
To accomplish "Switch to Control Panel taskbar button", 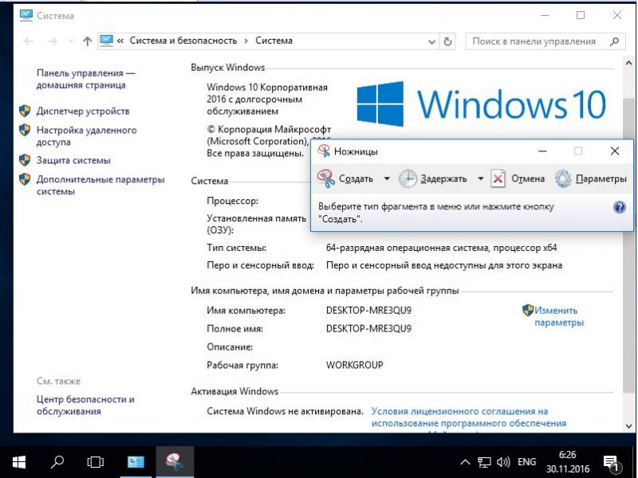I will click(136, 462).
